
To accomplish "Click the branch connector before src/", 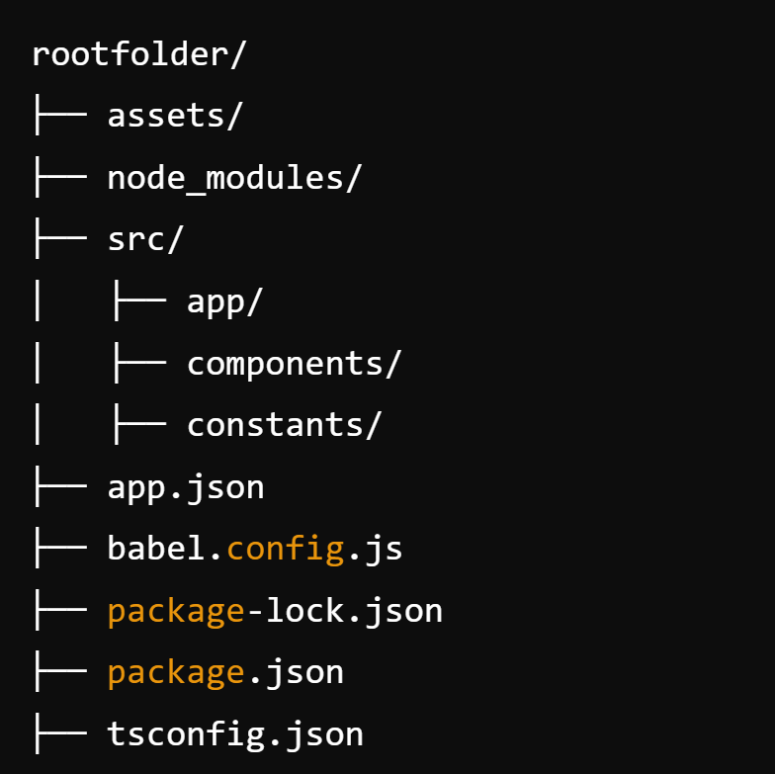I will (x=58, y=239).
